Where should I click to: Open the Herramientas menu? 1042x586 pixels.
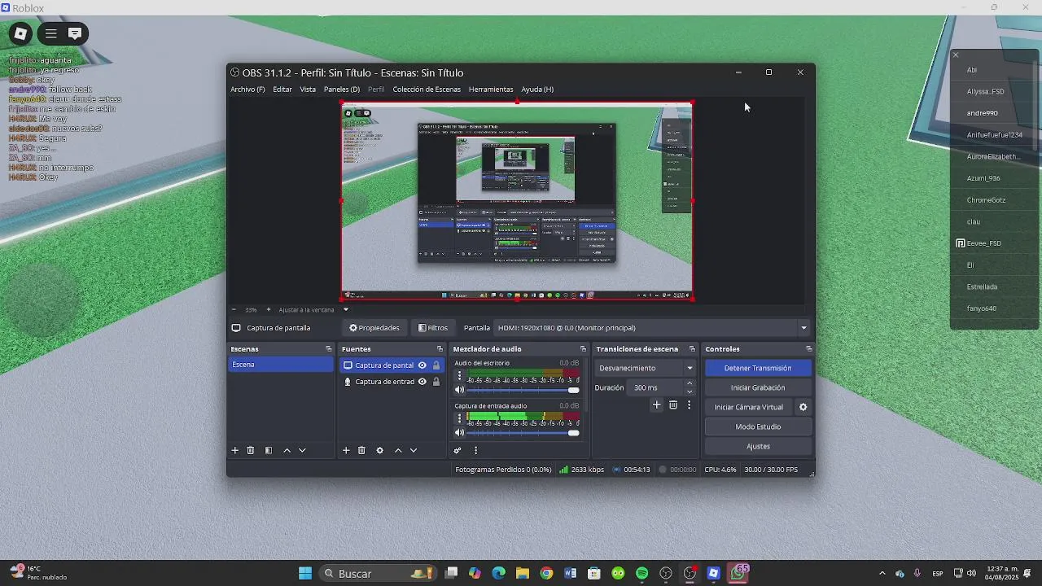[x=491, y=90]
